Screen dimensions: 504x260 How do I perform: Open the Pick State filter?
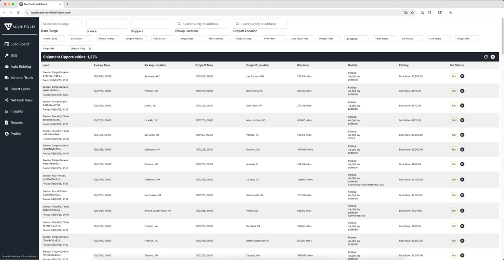pos(163,39)
